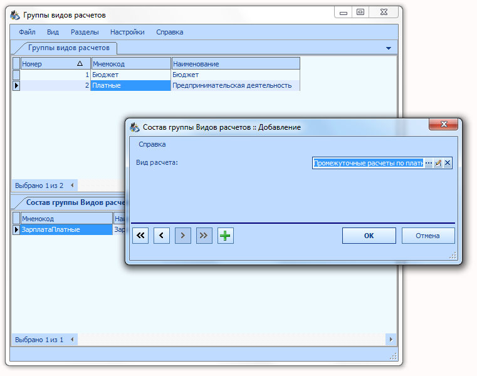Click number 2 cell in Номер column
Image resolution: width=477 pixels, height=376 pixels.
pos(55,85)
